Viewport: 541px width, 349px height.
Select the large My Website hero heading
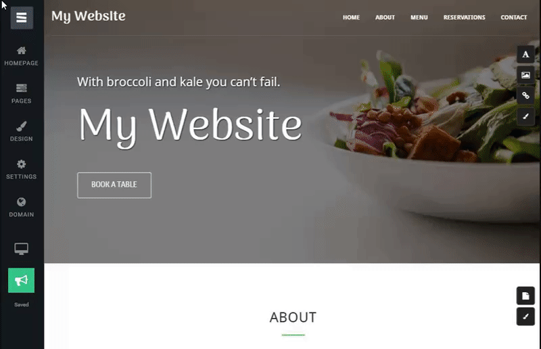click(191, 126)
